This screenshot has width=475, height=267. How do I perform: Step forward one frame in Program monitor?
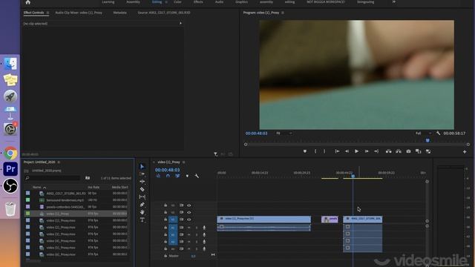tap(367, 151)
